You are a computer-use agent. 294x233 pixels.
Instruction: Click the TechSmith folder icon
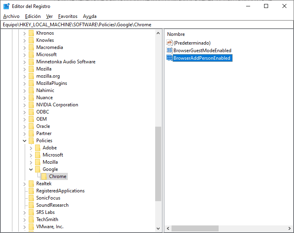click(x=31, y=219)
